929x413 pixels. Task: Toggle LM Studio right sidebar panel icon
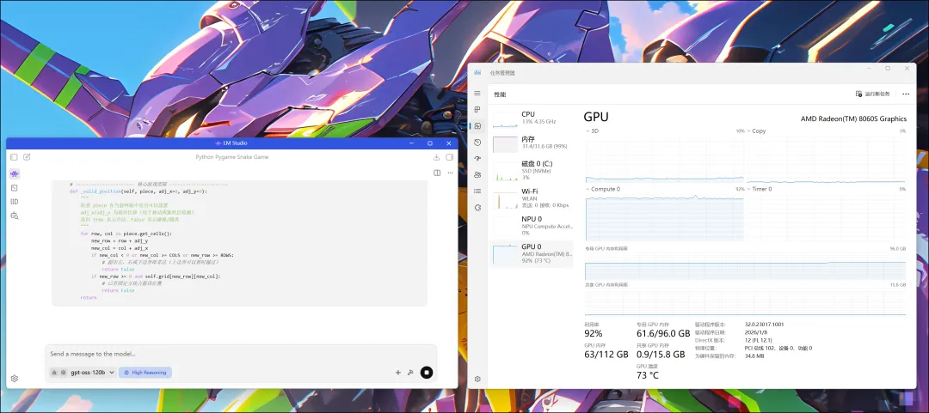click(450, 157)
